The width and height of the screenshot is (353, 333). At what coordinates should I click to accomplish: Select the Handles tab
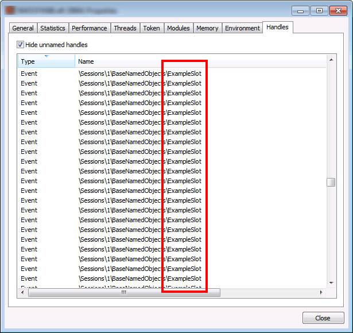click(278, 27)
